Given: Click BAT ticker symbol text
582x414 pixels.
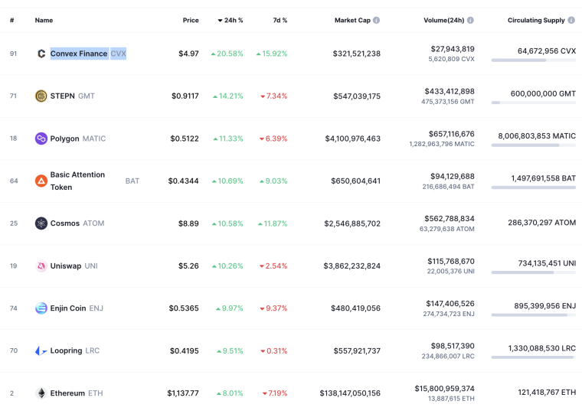Looking at the screenshot, I should [x=132, y=181].
